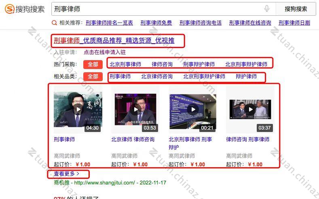Image resolution: width=319 pixels, height=199 pixels.
Task: Select 全部 button in 相关品类 row
Action: [93, 77]
